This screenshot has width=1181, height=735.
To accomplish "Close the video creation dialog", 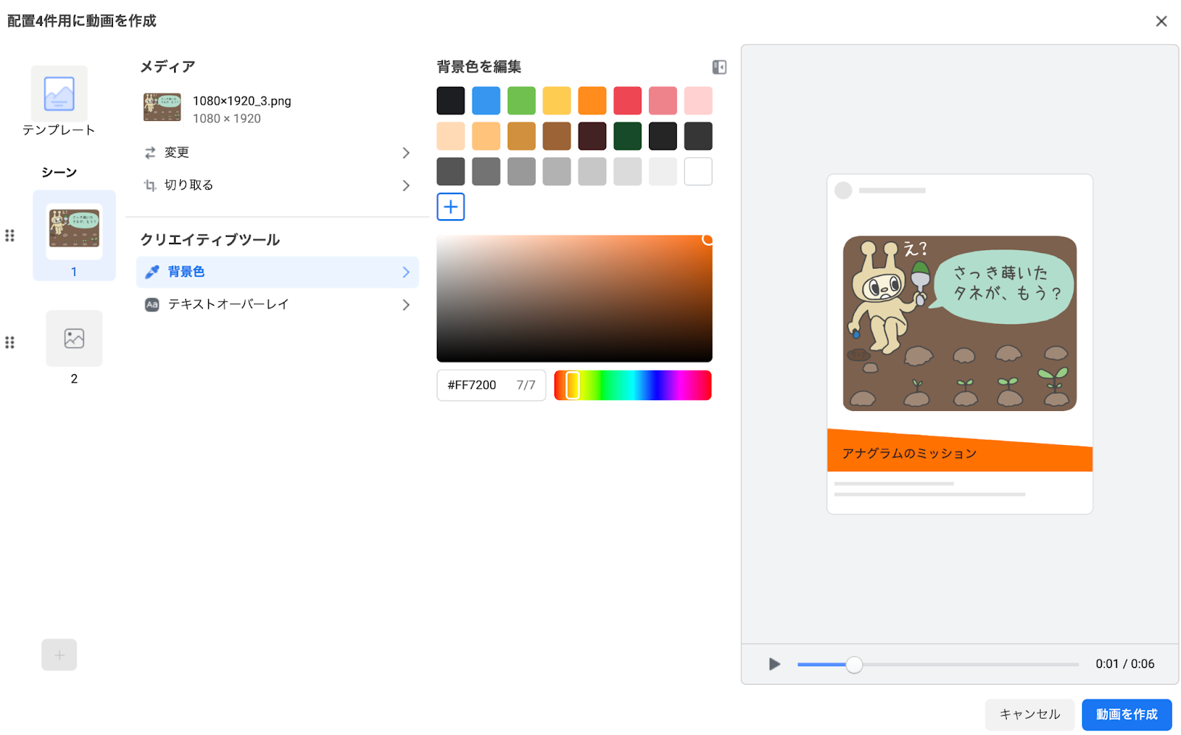I will (1161, 21).
